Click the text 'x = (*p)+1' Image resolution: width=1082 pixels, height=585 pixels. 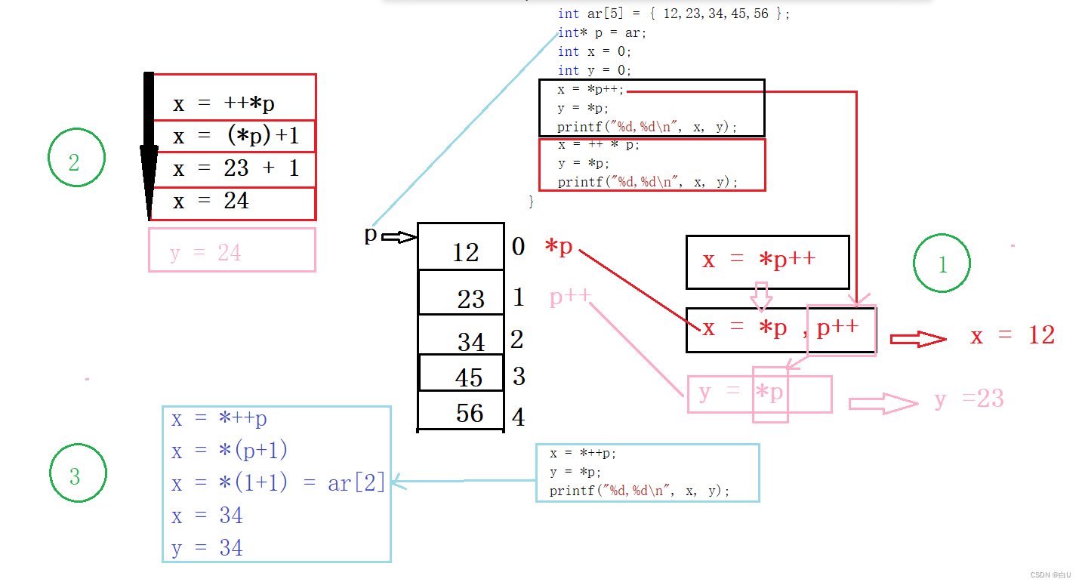(235, 136)
